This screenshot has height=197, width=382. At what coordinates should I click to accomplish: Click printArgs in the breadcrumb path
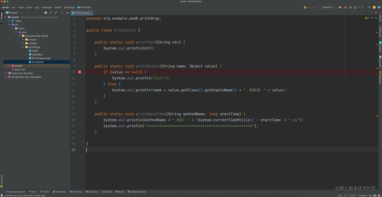(69, 7)
